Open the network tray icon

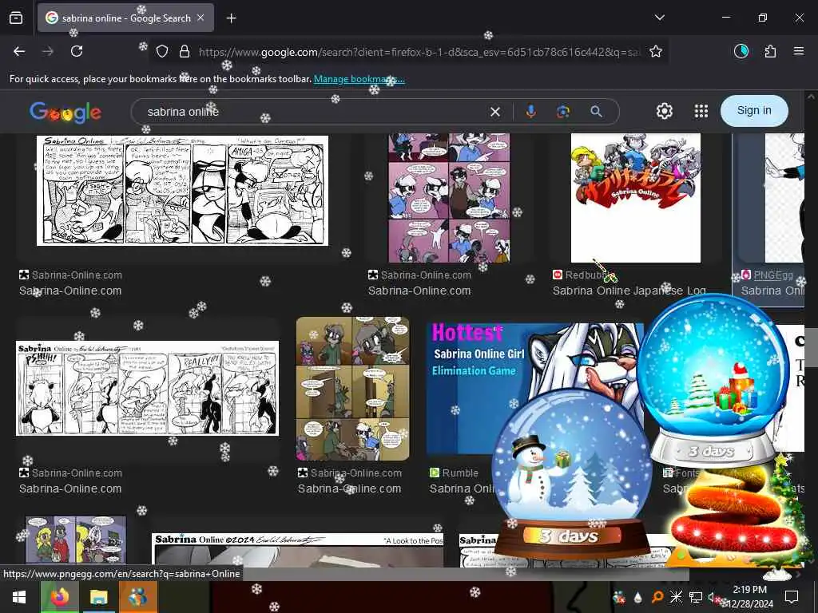(x=695, y=597)
